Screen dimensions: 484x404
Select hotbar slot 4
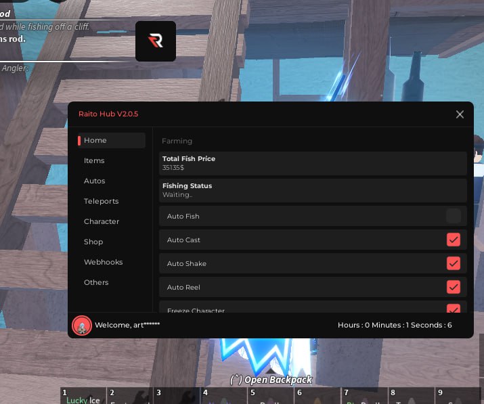(x=223, y=396)
